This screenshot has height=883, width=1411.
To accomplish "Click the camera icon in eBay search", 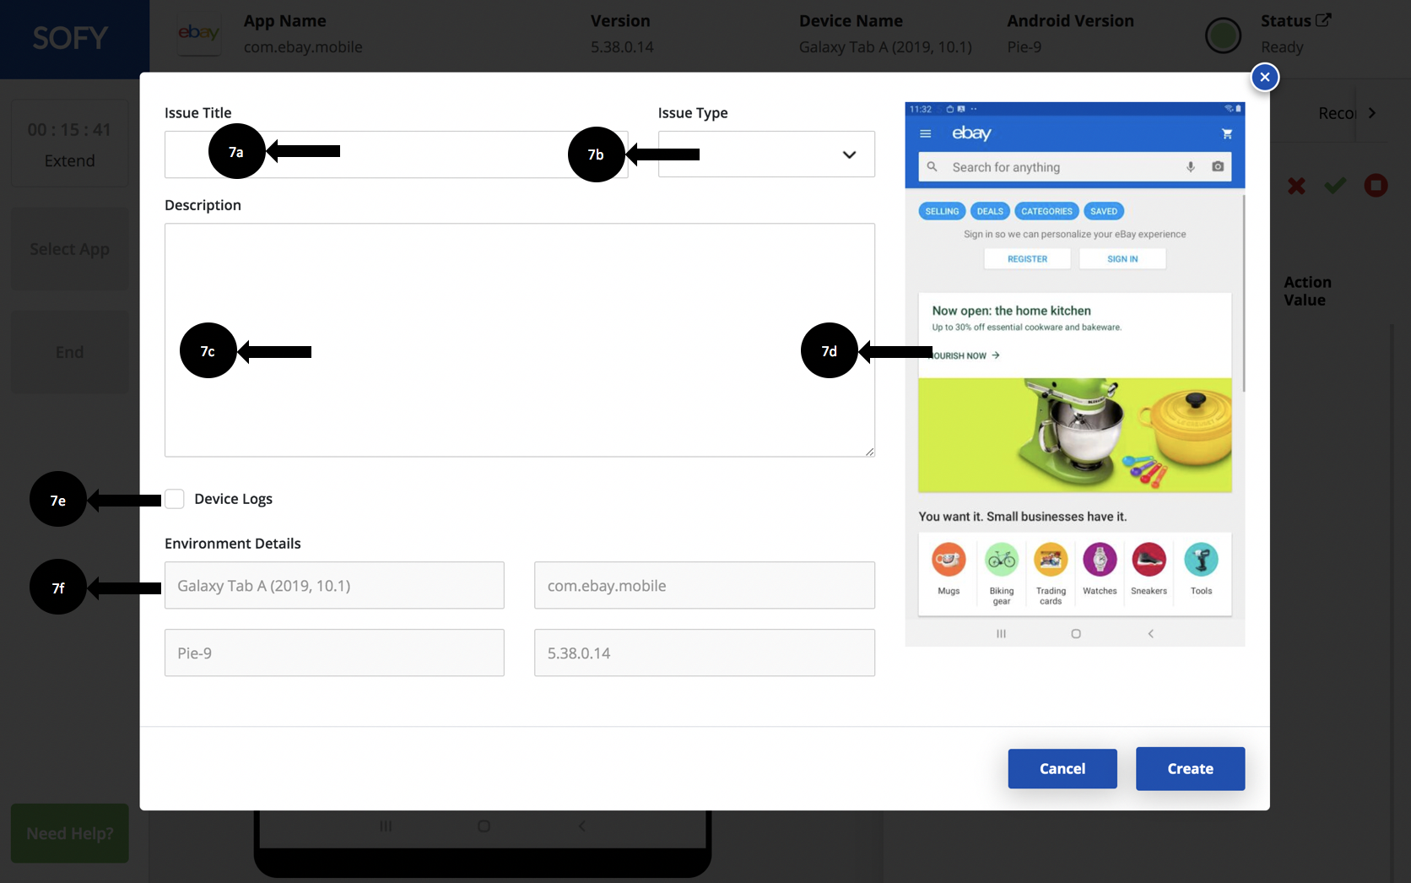I will tap(1218, 167).
